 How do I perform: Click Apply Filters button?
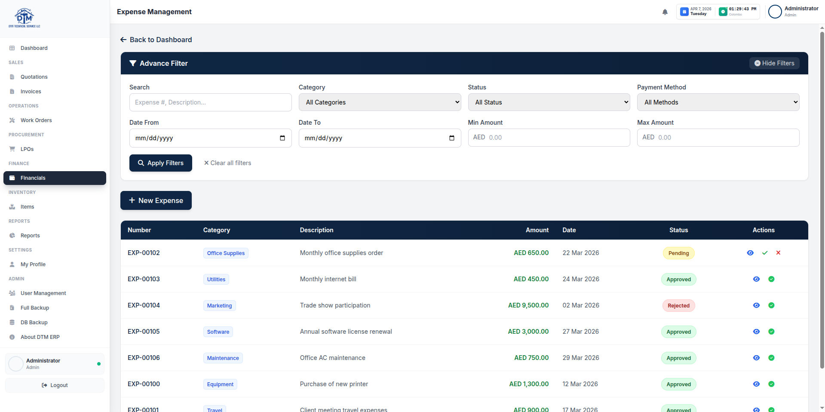click(x=161, y=163)
